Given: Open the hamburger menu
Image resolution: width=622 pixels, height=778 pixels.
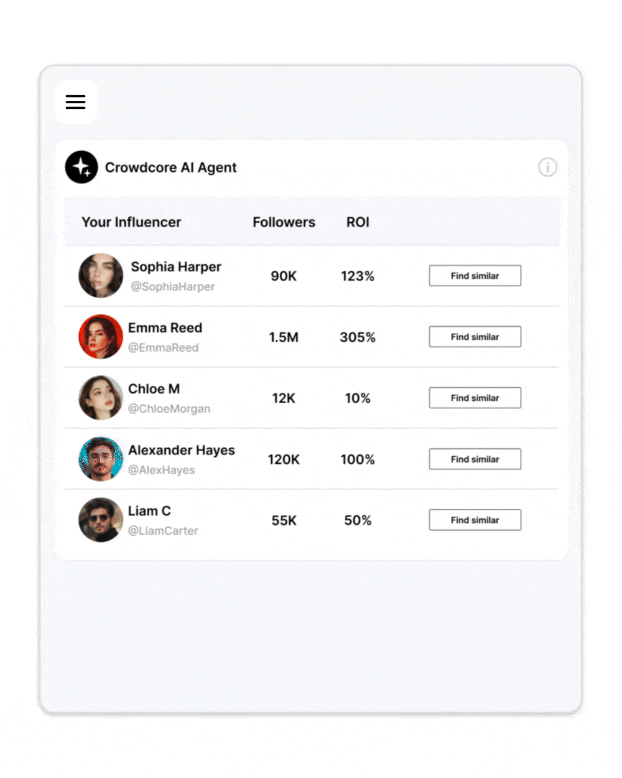Looking at the screenshot, I should pos(76,102).
